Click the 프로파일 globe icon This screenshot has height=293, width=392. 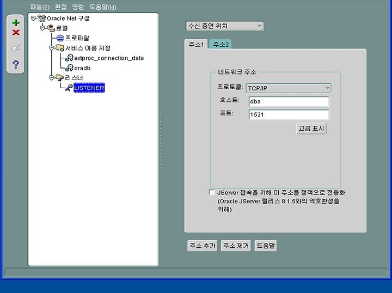[60, 38]
